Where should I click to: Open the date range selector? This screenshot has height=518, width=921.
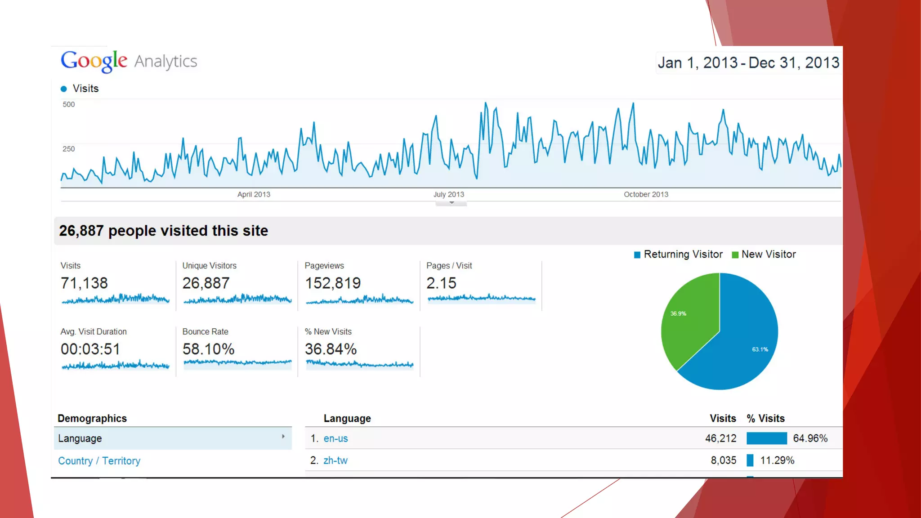(748, 63)
